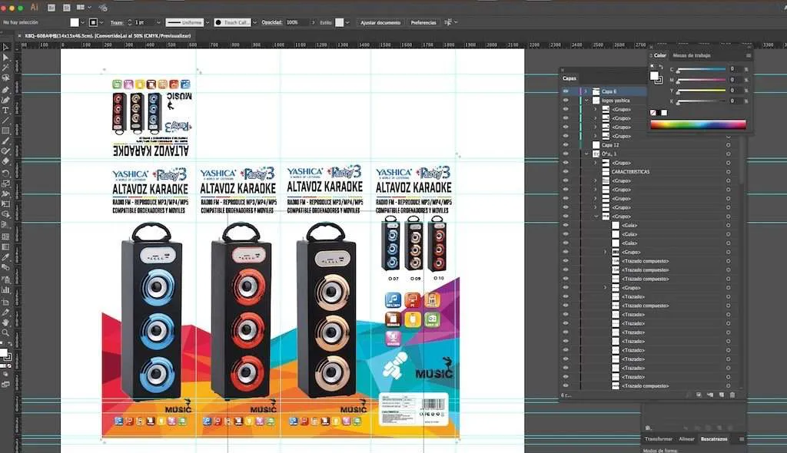Switch to the Transformar tab
This screenshot has height=453, width=787.
[658, 439]
